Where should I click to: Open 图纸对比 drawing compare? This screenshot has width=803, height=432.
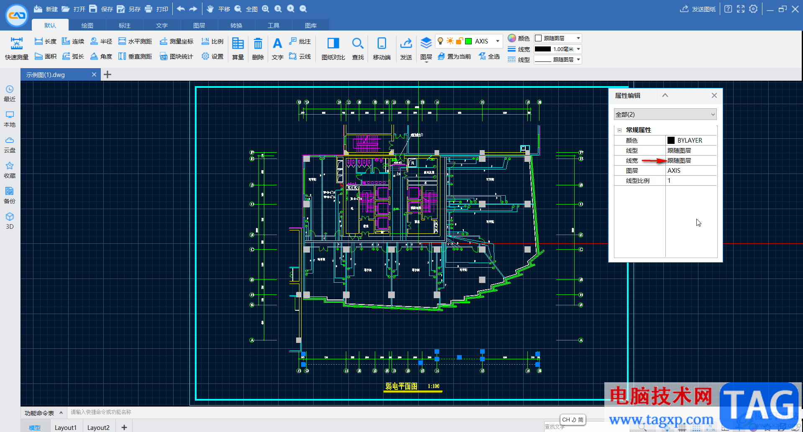click(333, 49)
